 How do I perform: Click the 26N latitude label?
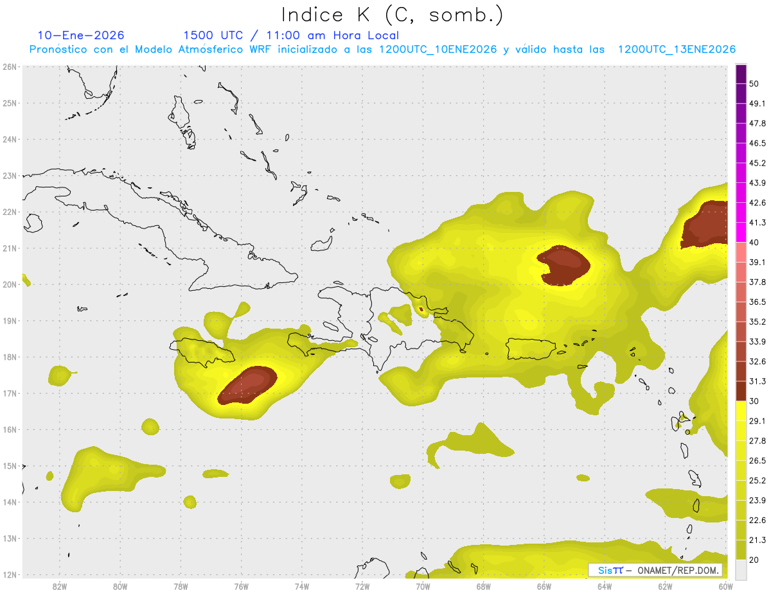click(10, 67)
